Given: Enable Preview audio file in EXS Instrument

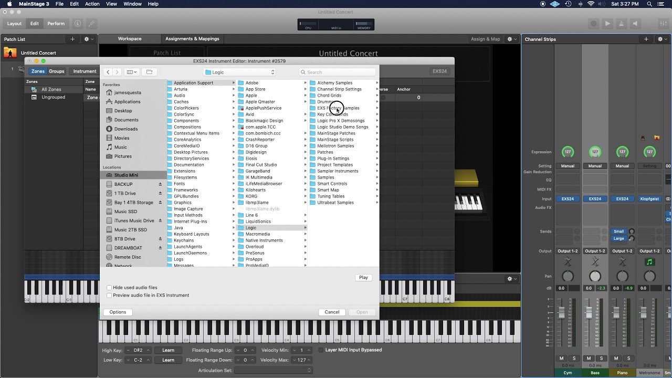Looking at the screenshot, I should [x=109, y=295].
